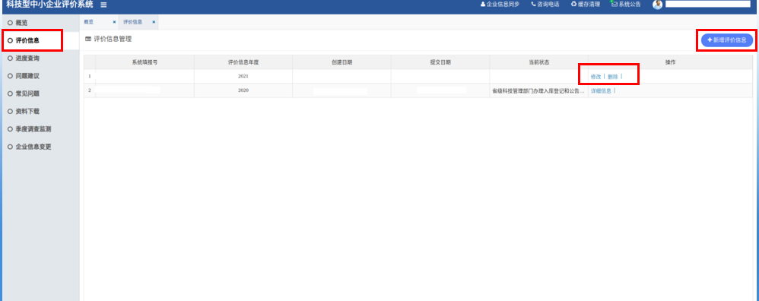Click 删除 link for the 2021 row
This screenshot has width=759, height=301.
tap(613, 77)
